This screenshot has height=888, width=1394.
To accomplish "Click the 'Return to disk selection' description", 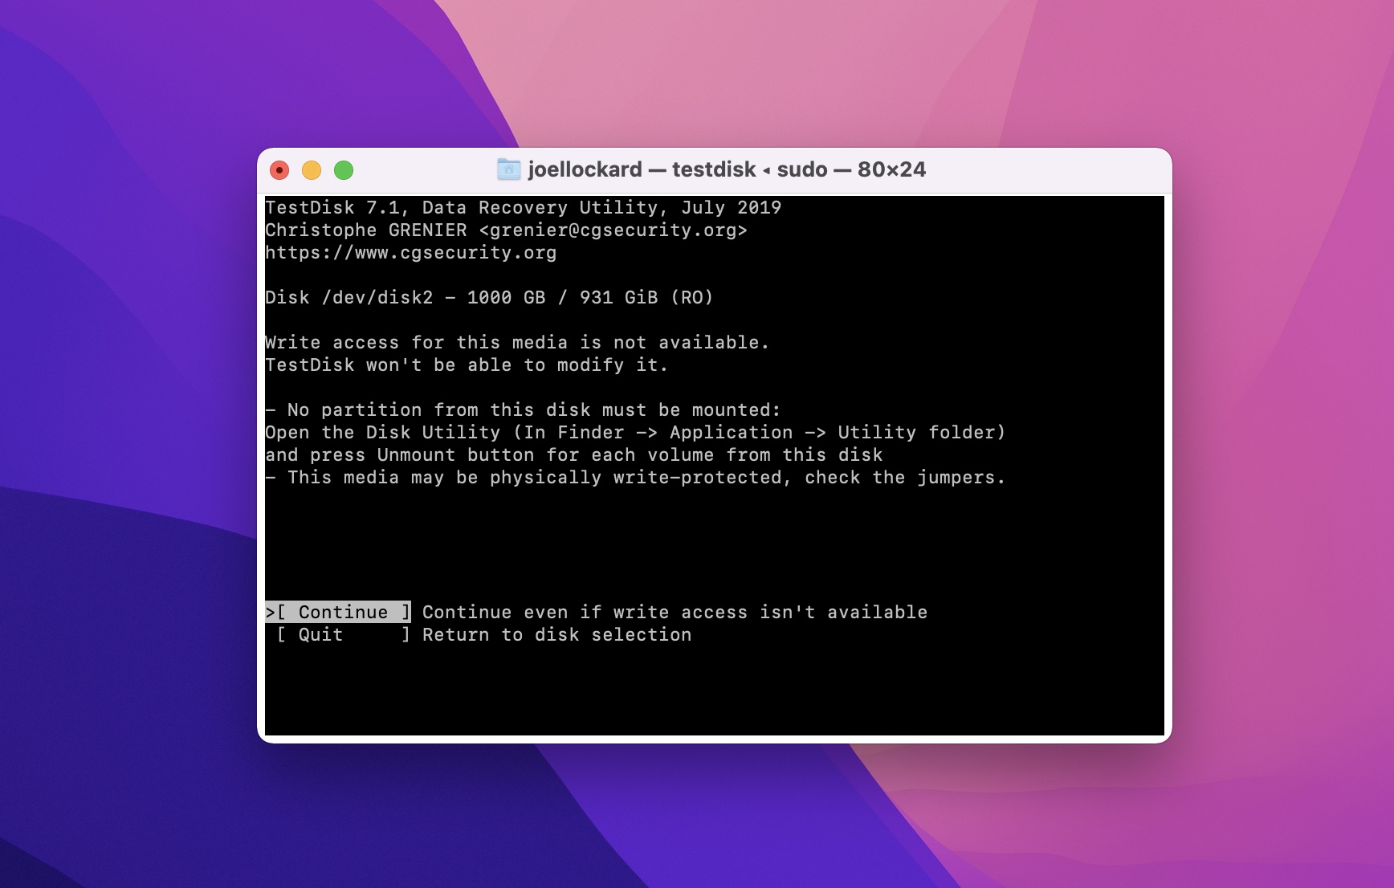I will (556, 634).
